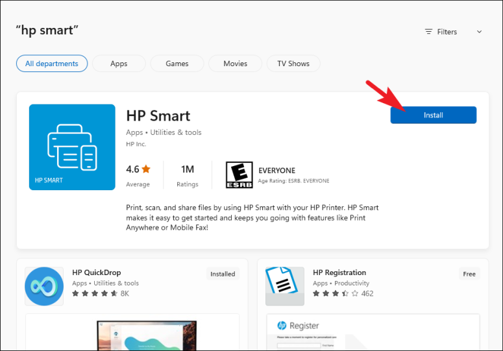Viewport: 503px width, 351px height.
Task: Click the ESRB Everyone rating badge
Action: [239, 175]
